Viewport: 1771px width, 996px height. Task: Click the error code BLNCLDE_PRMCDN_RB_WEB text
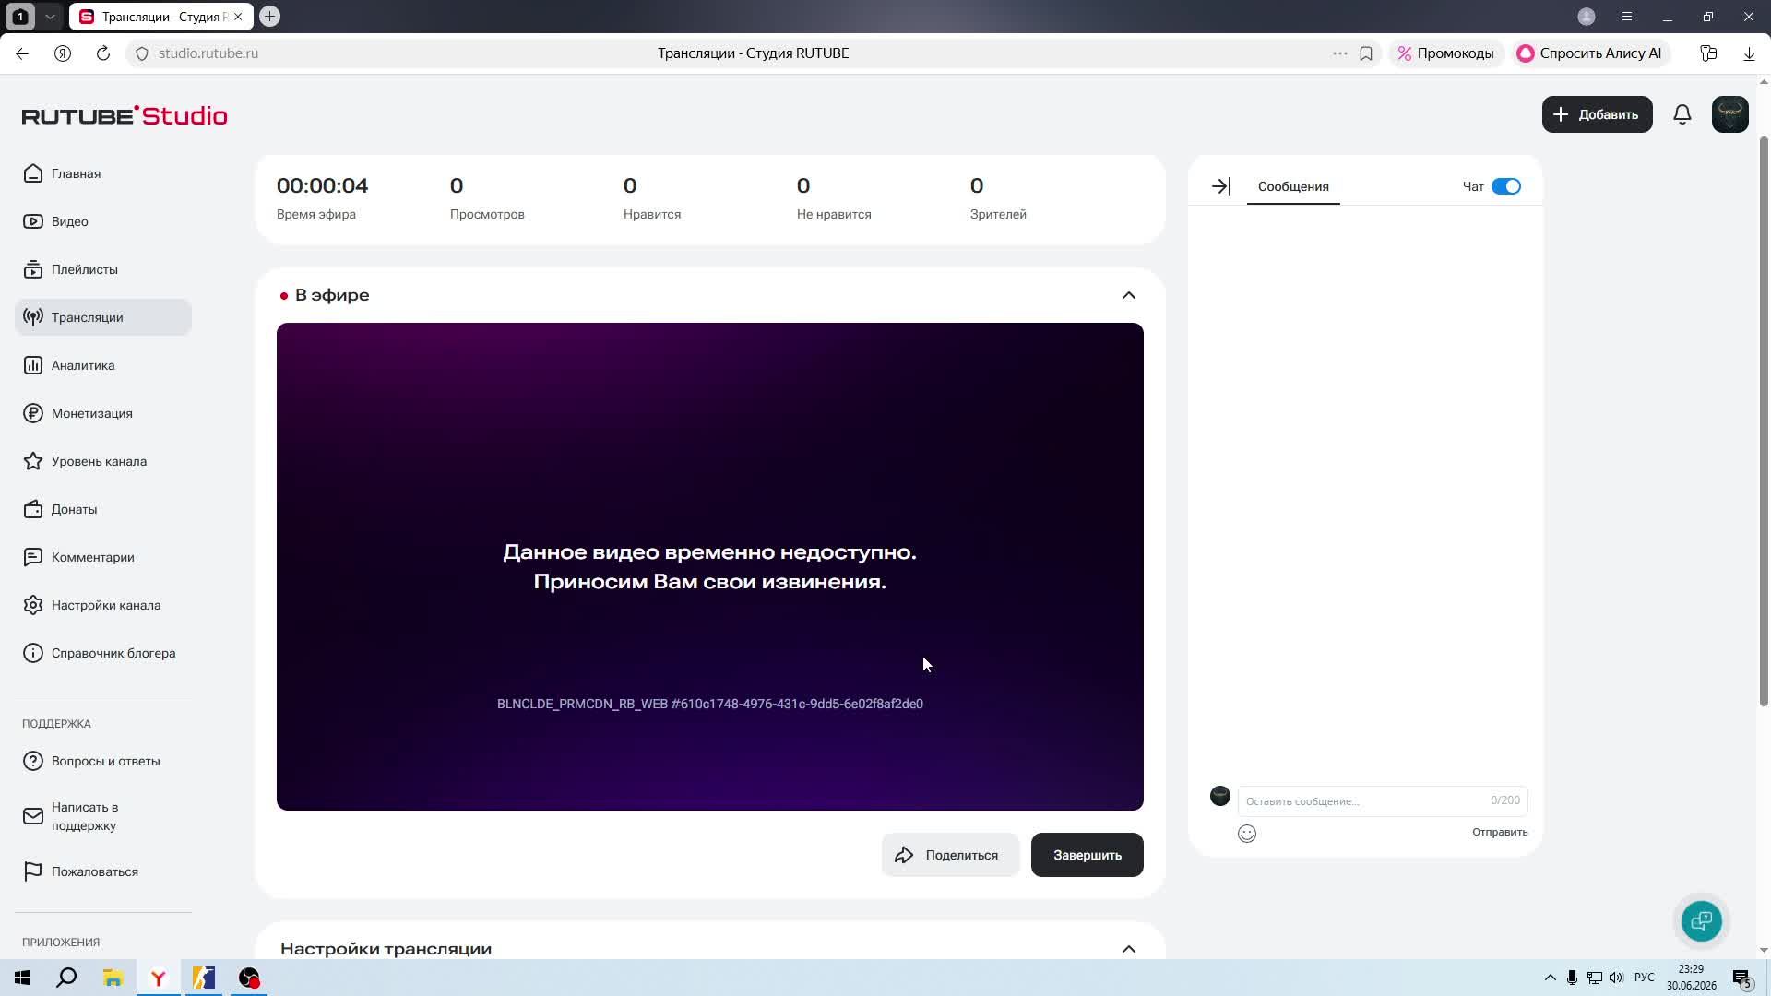[x=710, y=704]
